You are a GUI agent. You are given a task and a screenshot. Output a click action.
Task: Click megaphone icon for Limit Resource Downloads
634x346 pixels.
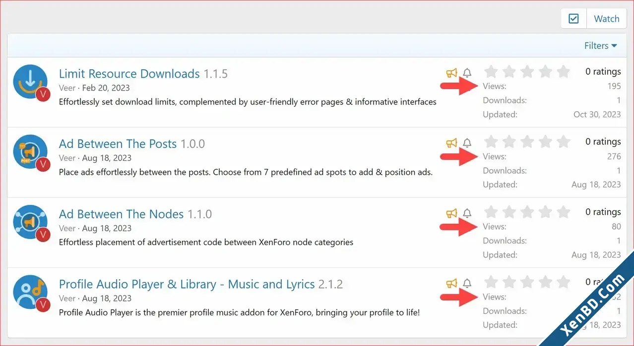tap(451, 73)
